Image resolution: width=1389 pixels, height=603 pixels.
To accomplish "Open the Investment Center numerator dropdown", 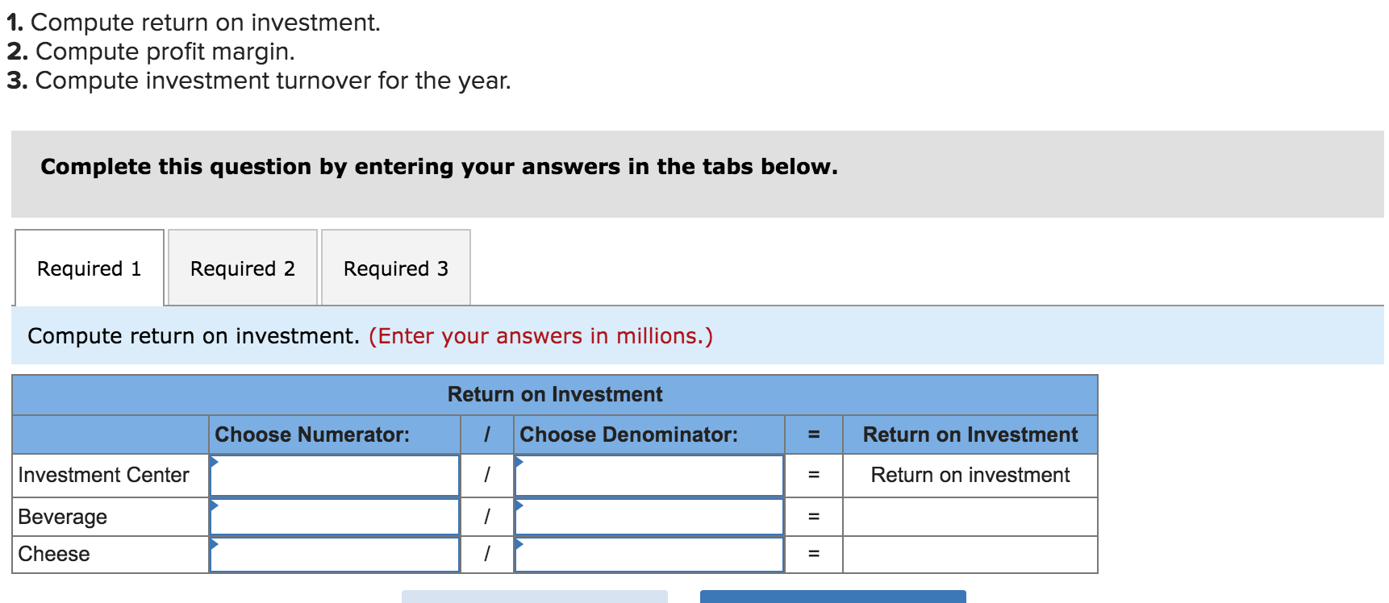I will (x=334, y=476).
